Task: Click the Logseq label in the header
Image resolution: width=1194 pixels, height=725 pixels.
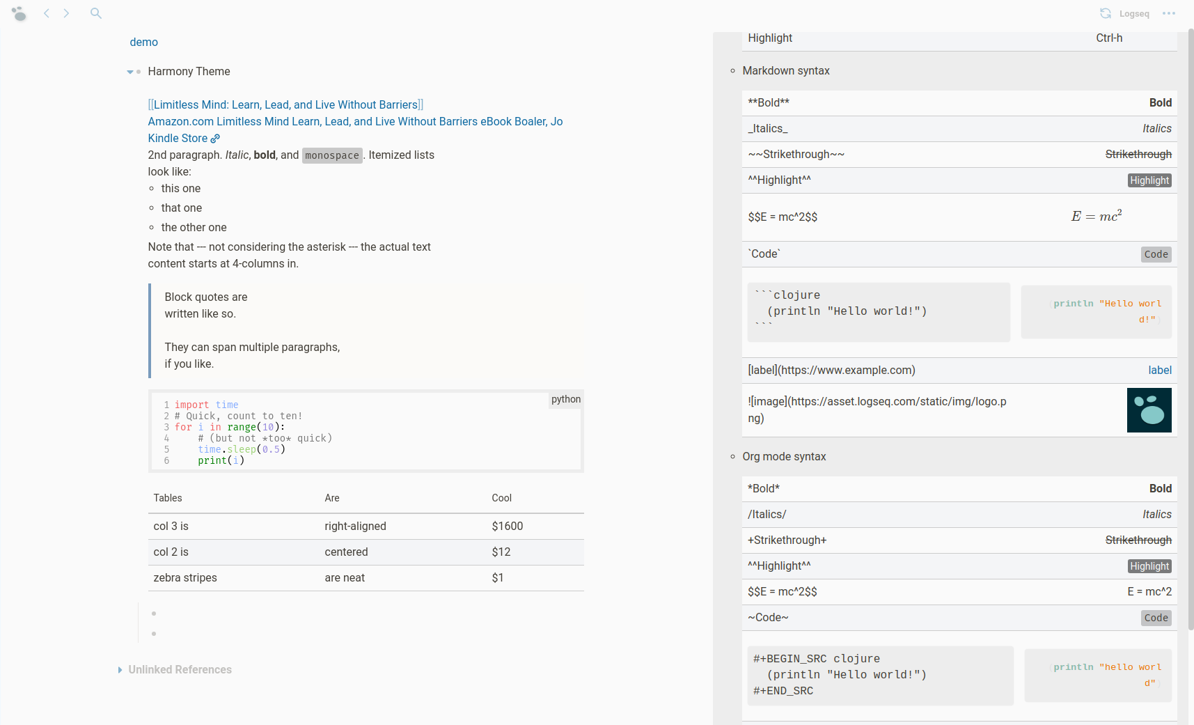Action: (1134, 13)
